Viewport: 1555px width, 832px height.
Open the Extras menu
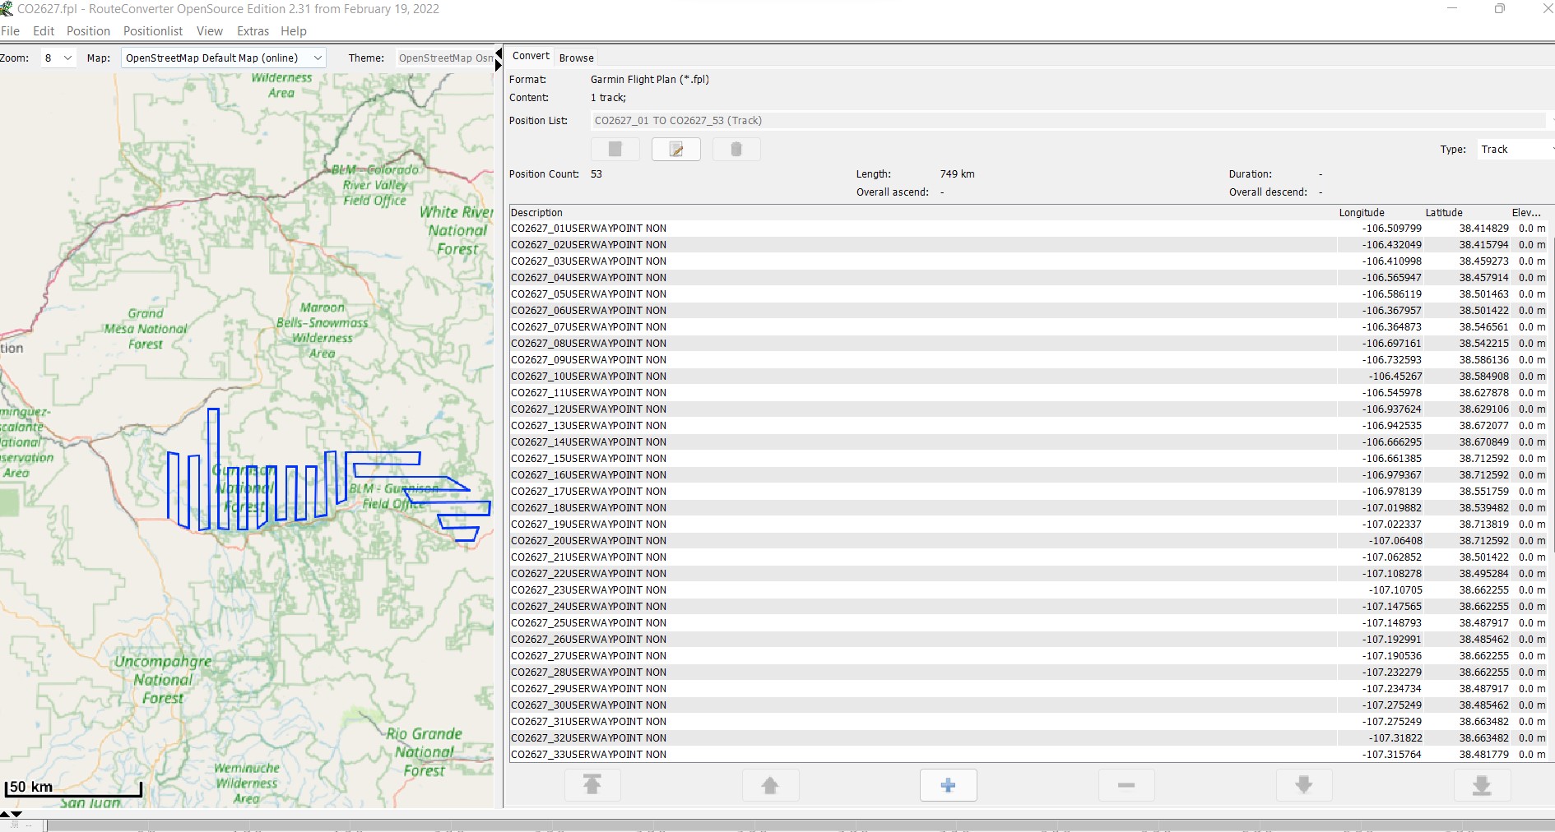pyautogui.click(x=253, y=31)
